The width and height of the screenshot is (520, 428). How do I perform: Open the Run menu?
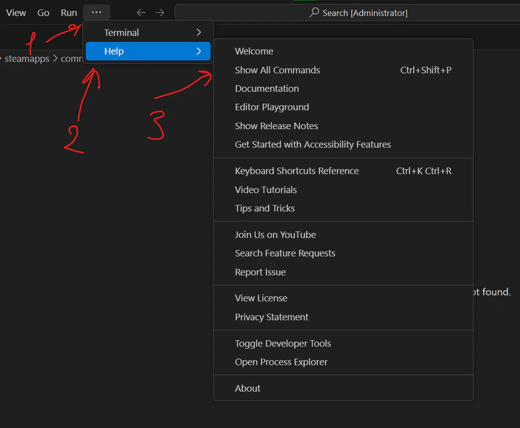[x=69, y=13]
